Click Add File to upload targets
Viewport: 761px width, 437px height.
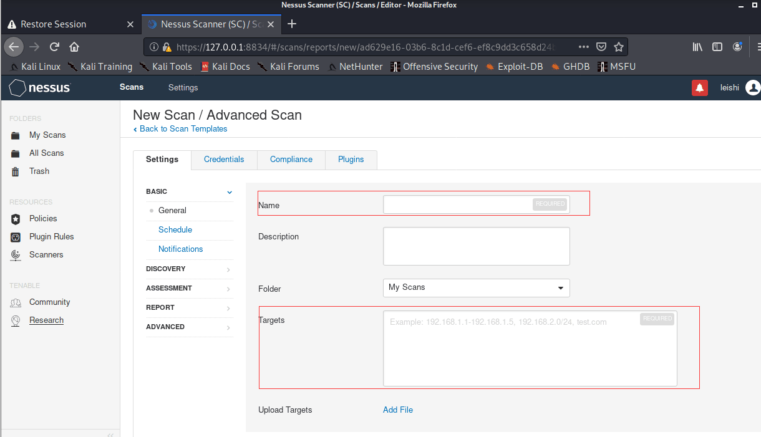click(398, 410)
